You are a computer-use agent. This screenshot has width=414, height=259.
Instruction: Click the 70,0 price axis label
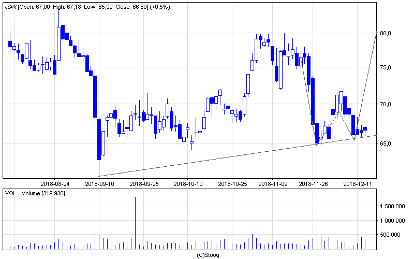[x=386, y=104]
